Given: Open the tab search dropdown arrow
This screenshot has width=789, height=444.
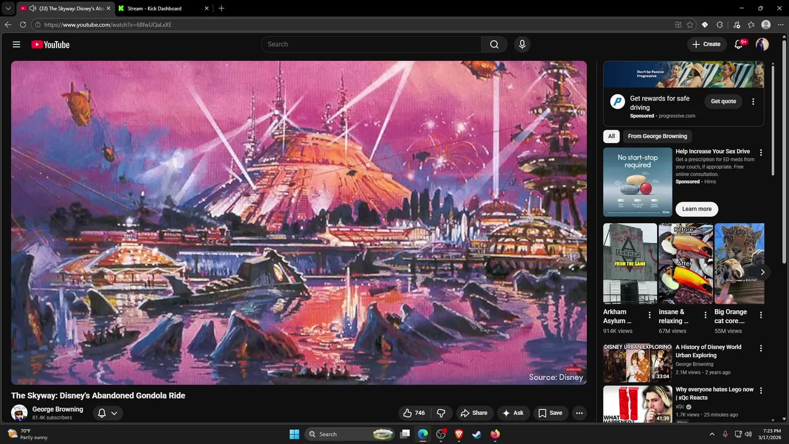Looking at the screenshot, I should click(8, 9).
